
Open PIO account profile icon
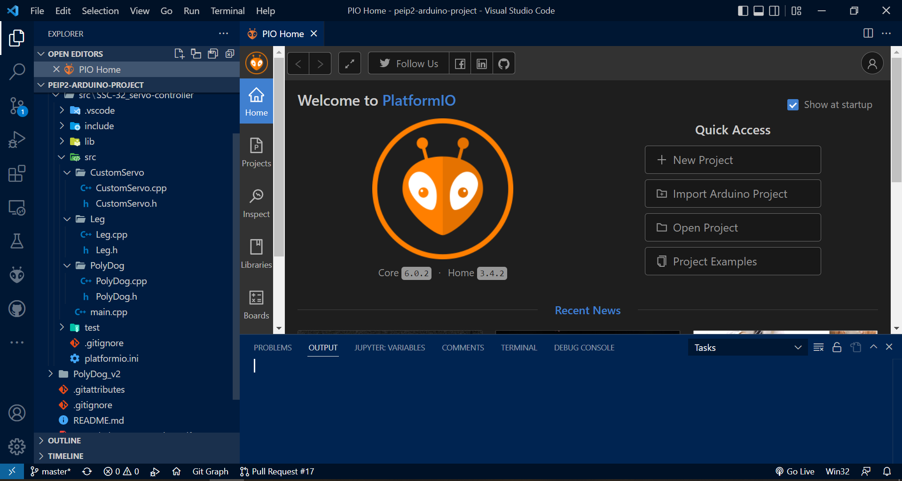coord(872,63)
